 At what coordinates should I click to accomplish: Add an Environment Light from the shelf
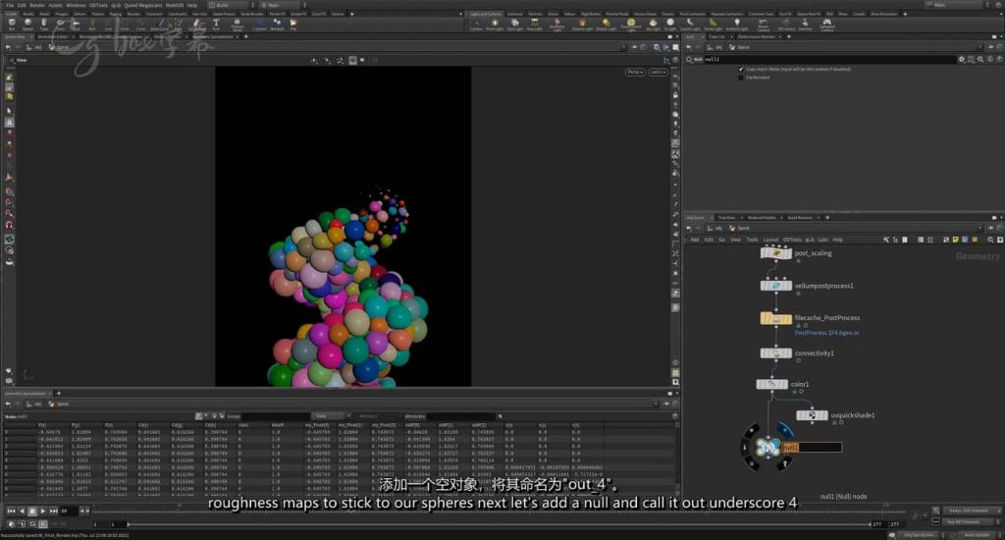pos(631,25)
